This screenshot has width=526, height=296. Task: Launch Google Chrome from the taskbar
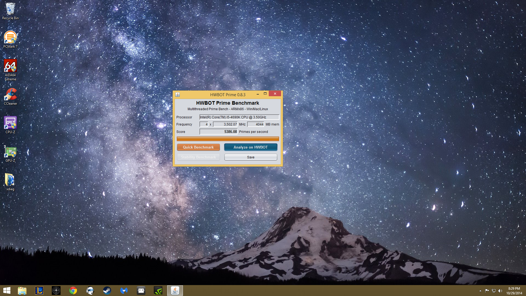click(x=73, y=291)
